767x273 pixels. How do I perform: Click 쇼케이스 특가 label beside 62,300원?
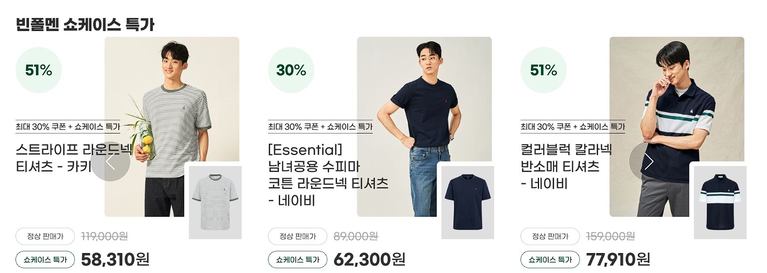tap(297, 260)
